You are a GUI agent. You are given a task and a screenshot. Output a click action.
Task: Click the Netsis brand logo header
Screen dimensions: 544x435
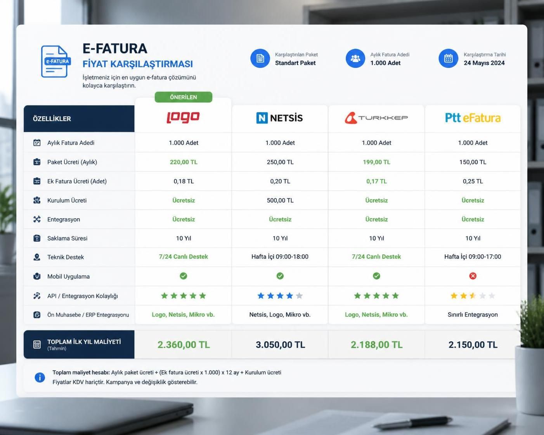tap(279, 118)
